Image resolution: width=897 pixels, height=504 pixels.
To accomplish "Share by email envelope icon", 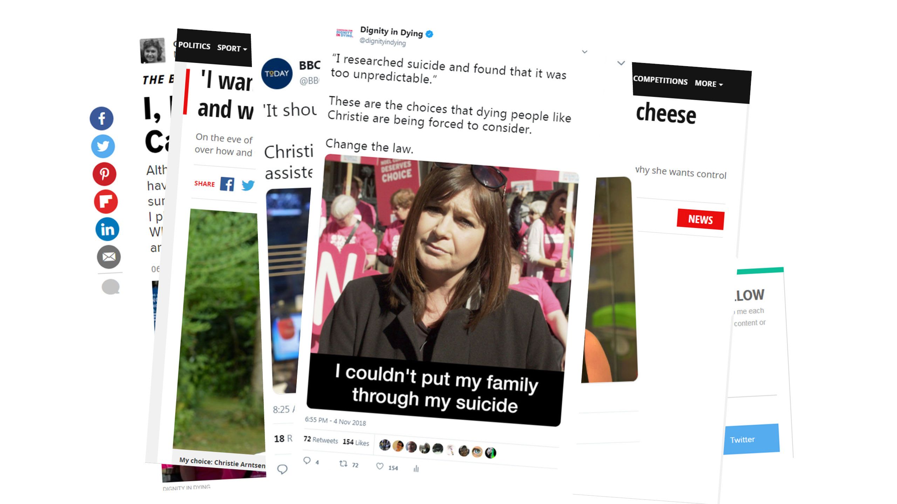I will tap(109, 257).
